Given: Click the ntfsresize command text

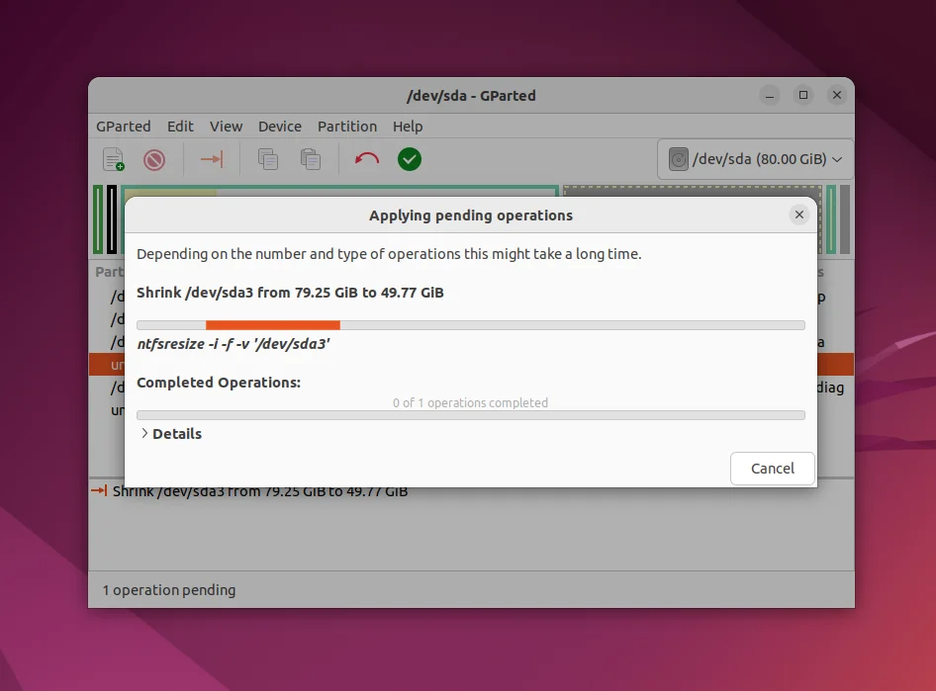Looking at the screenshot, I should 234,344.
